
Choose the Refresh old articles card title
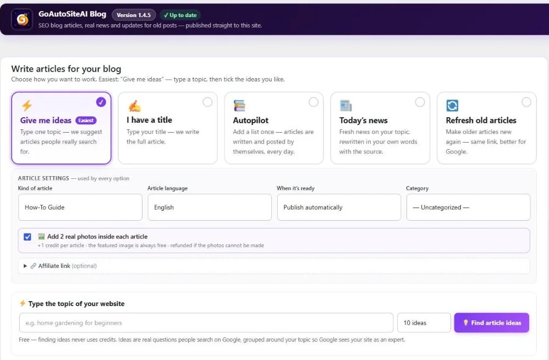tap(481, 120)
